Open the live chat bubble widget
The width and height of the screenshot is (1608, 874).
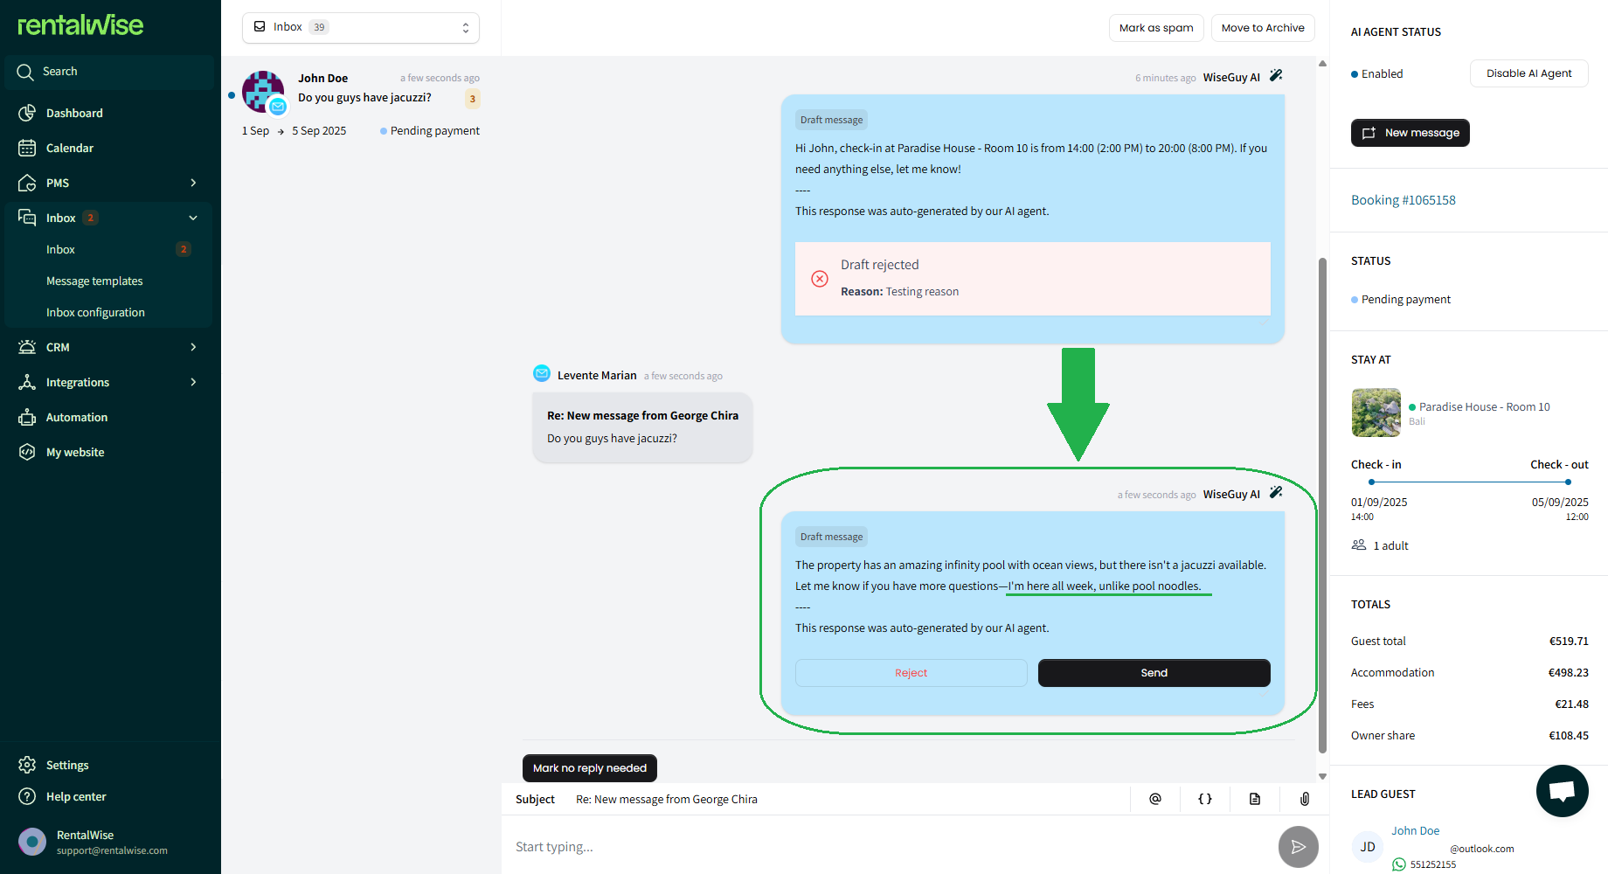pos(1562,791)
